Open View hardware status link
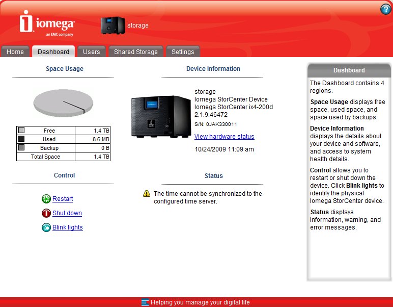The width and height of the screenshot is (393, 307). 224,137
